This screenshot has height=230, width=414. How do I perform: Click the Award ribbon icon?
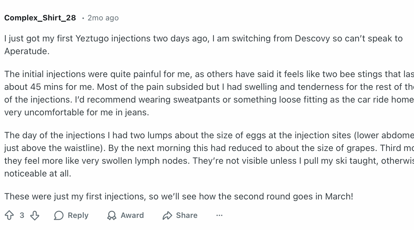coord(112,216)
